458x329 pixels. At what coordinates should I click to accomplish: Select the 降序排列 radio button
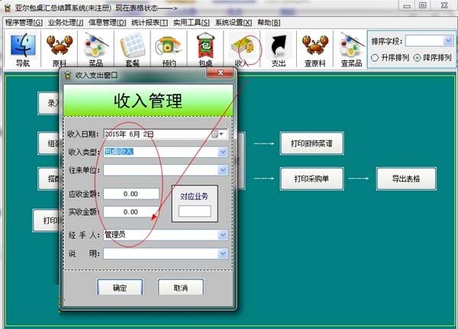(417, 58)
